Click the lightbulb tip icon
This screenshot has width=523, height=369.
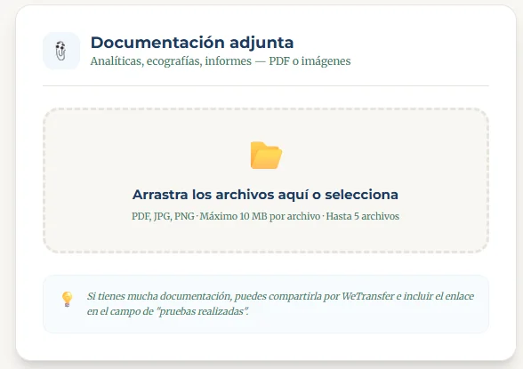tap(67, 299)
